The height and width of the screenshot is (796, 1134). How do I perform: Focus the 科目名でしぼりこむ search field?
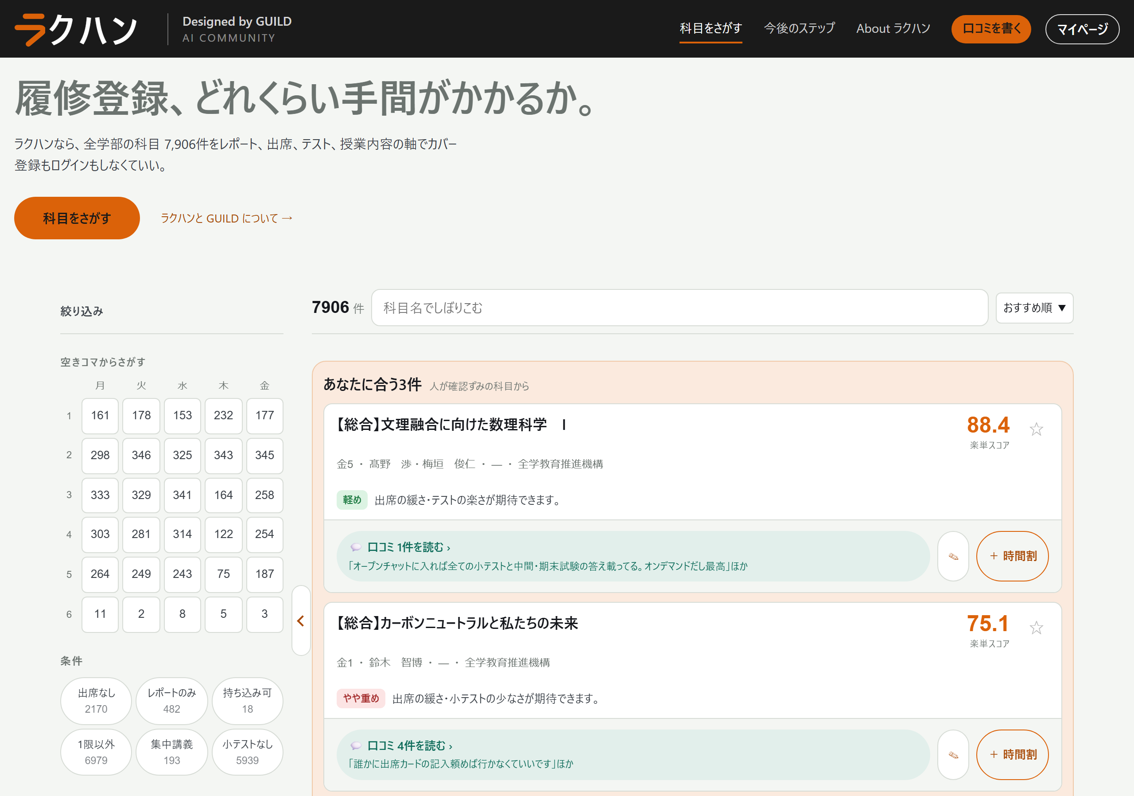coord(680,308)
